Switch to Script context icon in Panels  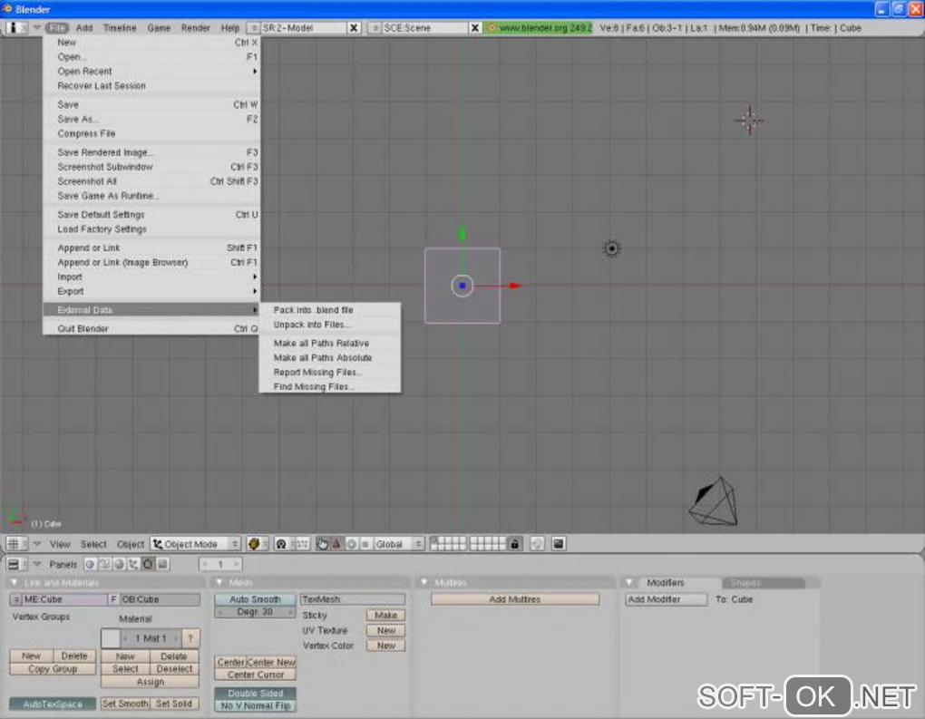coord(104,565)
